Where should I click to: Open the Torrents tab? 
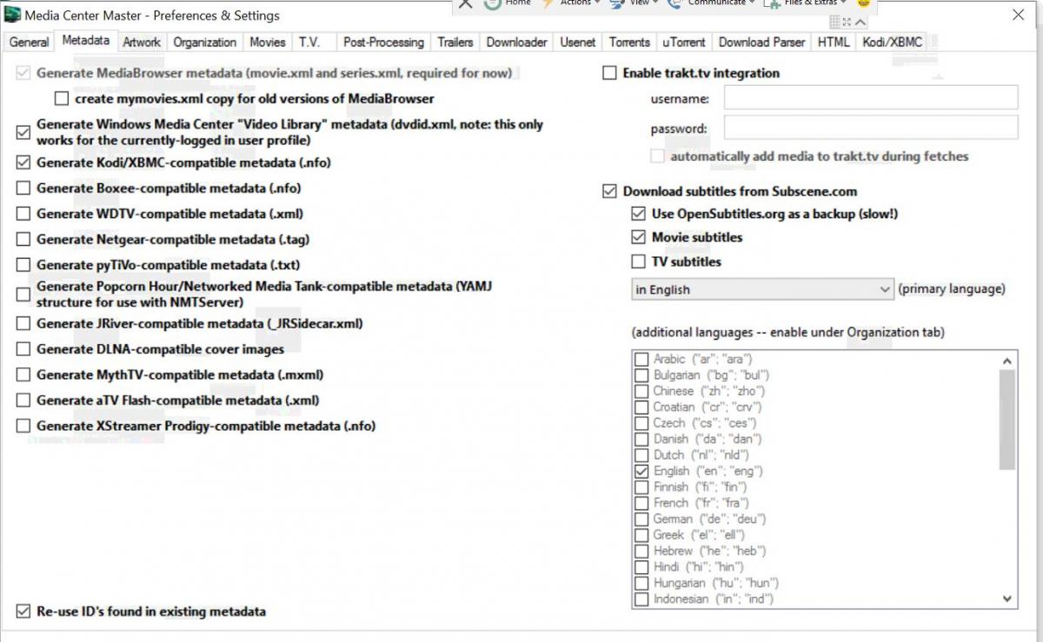coord(629,42)
